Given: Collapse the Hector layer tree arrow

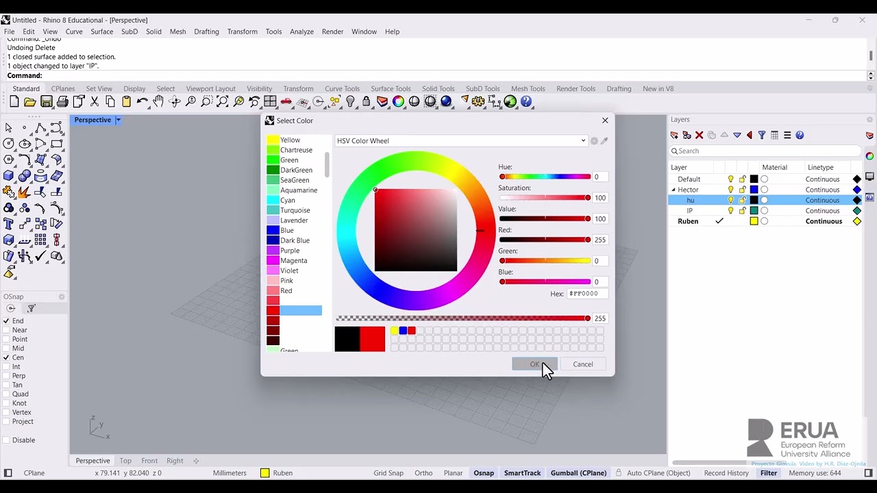Looking at the screenshot, I should click(674, 190).
